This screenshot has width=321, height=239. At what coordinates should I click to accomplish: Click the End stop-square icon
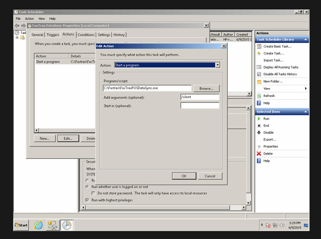click(x=259, y=126)
